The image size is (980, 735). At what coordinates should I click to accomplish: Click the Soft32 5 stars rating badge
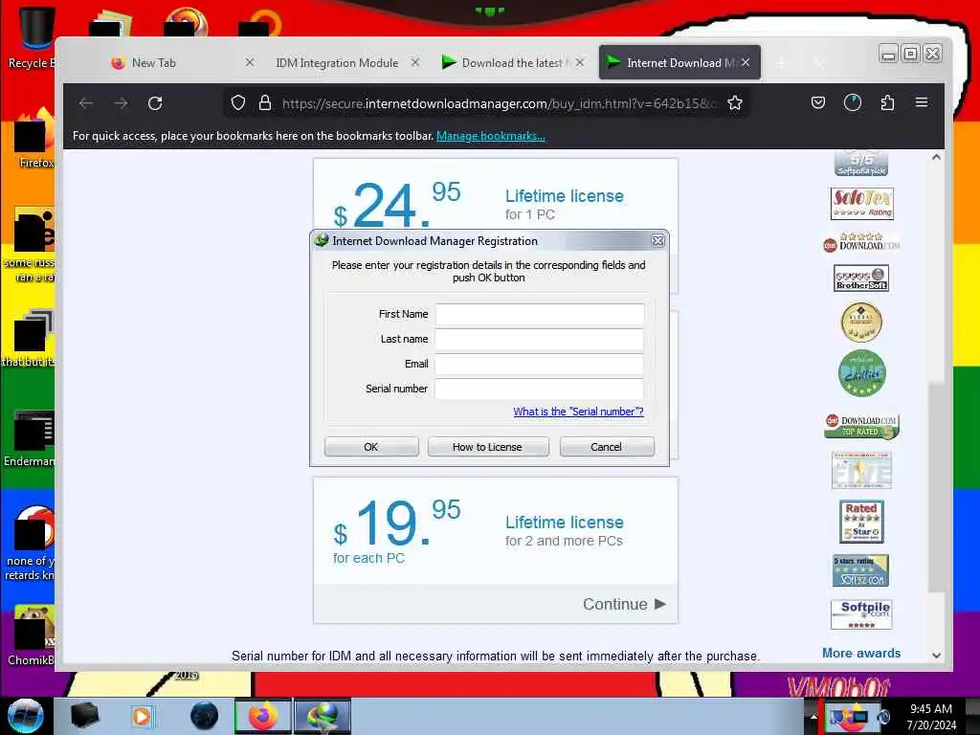[x=860, y=570]
